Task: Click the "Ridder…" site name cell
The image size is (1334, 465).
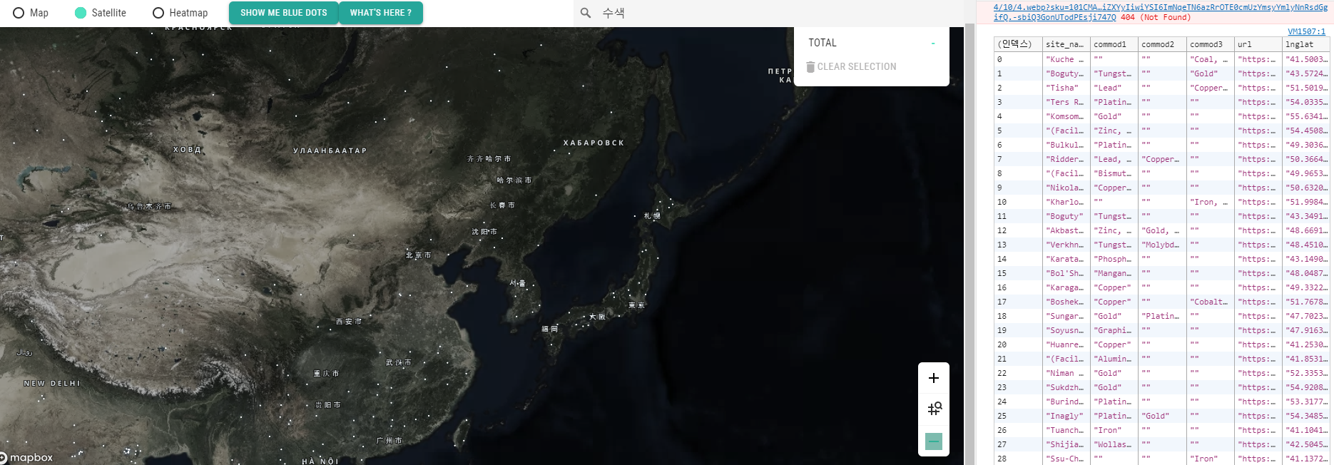Action: click(x=1066, y=159)
